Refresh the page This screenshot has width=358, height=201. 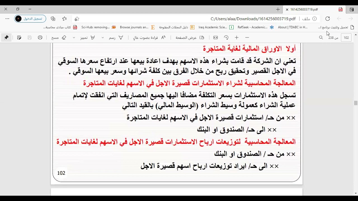pos(328,19)
